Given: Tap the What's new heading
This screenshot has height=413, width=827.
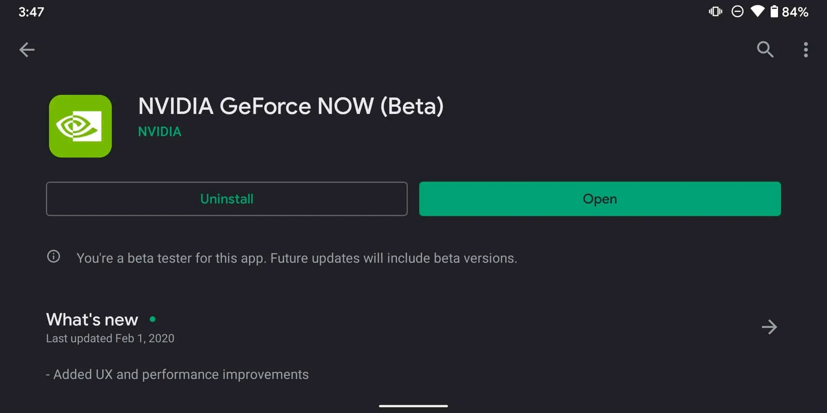Looking at the screenshot, I should [x=92, y=320].
